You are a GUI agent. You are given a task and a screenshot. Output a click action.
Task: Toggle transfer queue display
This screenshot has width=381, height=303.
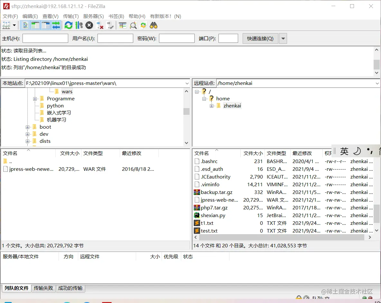[x=56, y=25]
